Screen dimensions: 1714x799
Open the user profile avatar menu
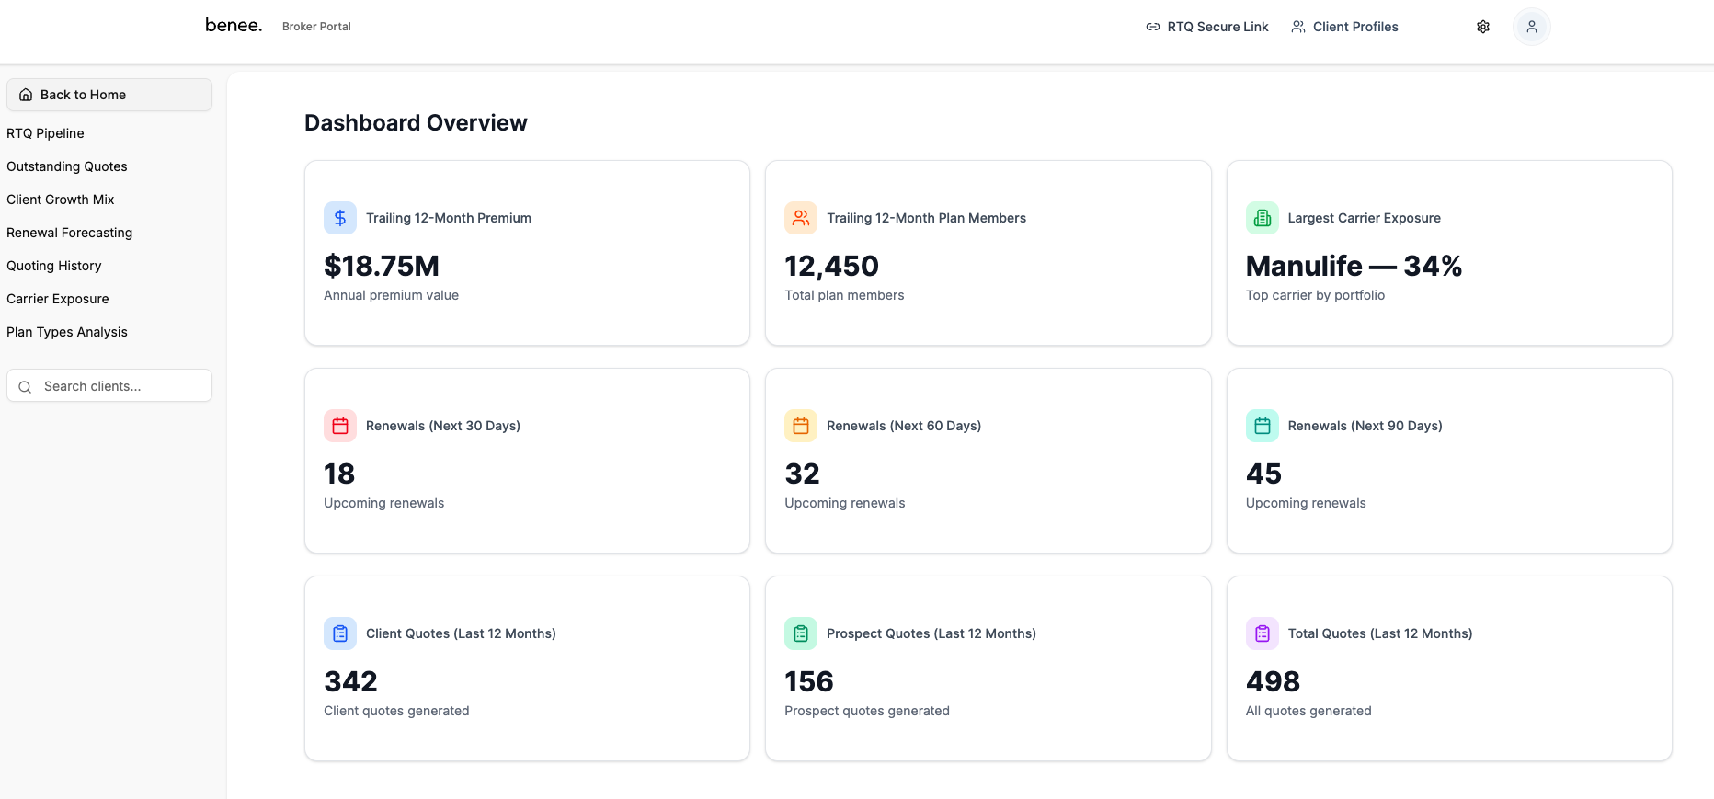(x=1531, y=27)
